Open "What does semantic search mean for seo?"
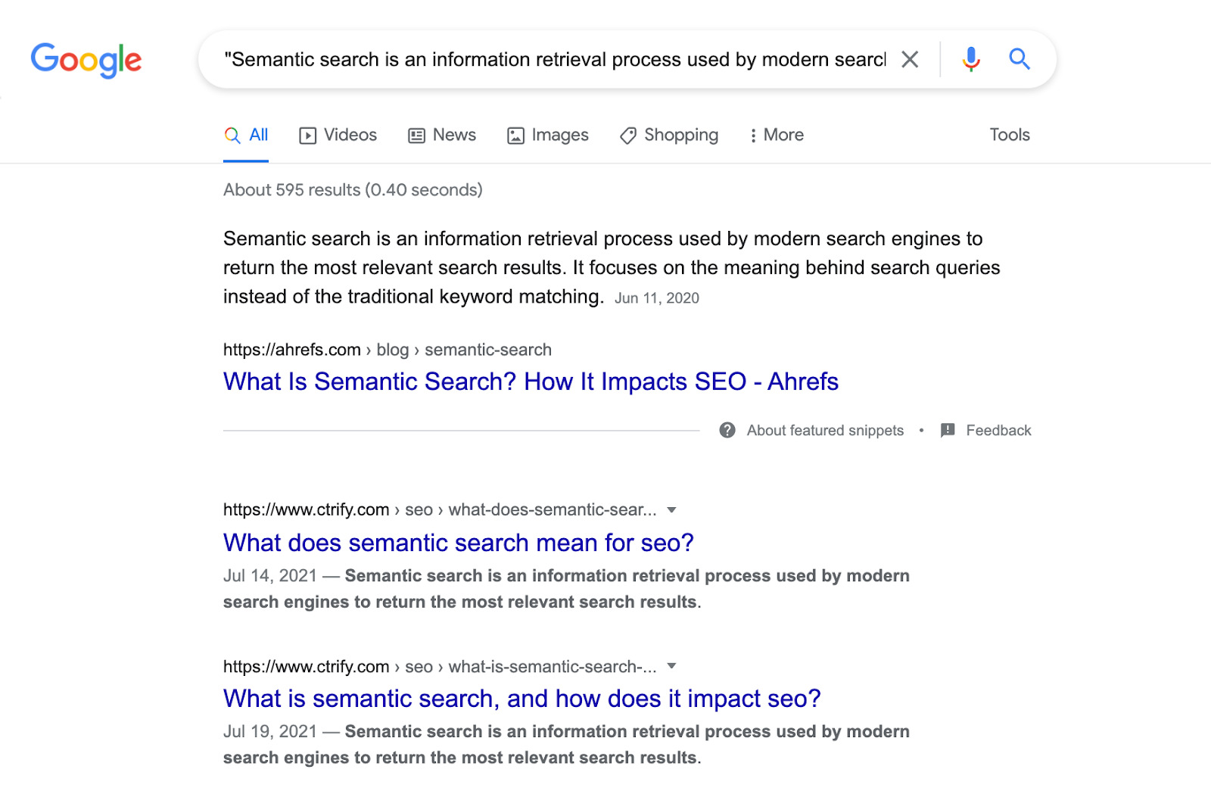 (x=458, y=543)
